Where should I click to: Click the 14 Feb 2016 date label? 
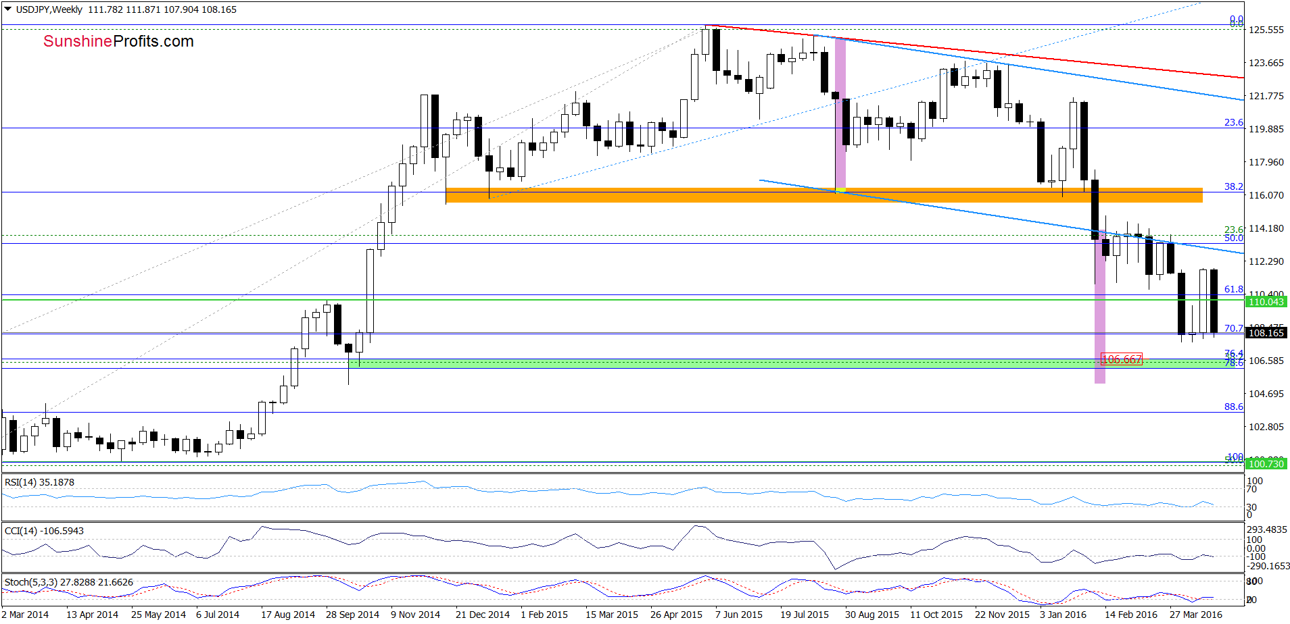(x=1131, y=615)
